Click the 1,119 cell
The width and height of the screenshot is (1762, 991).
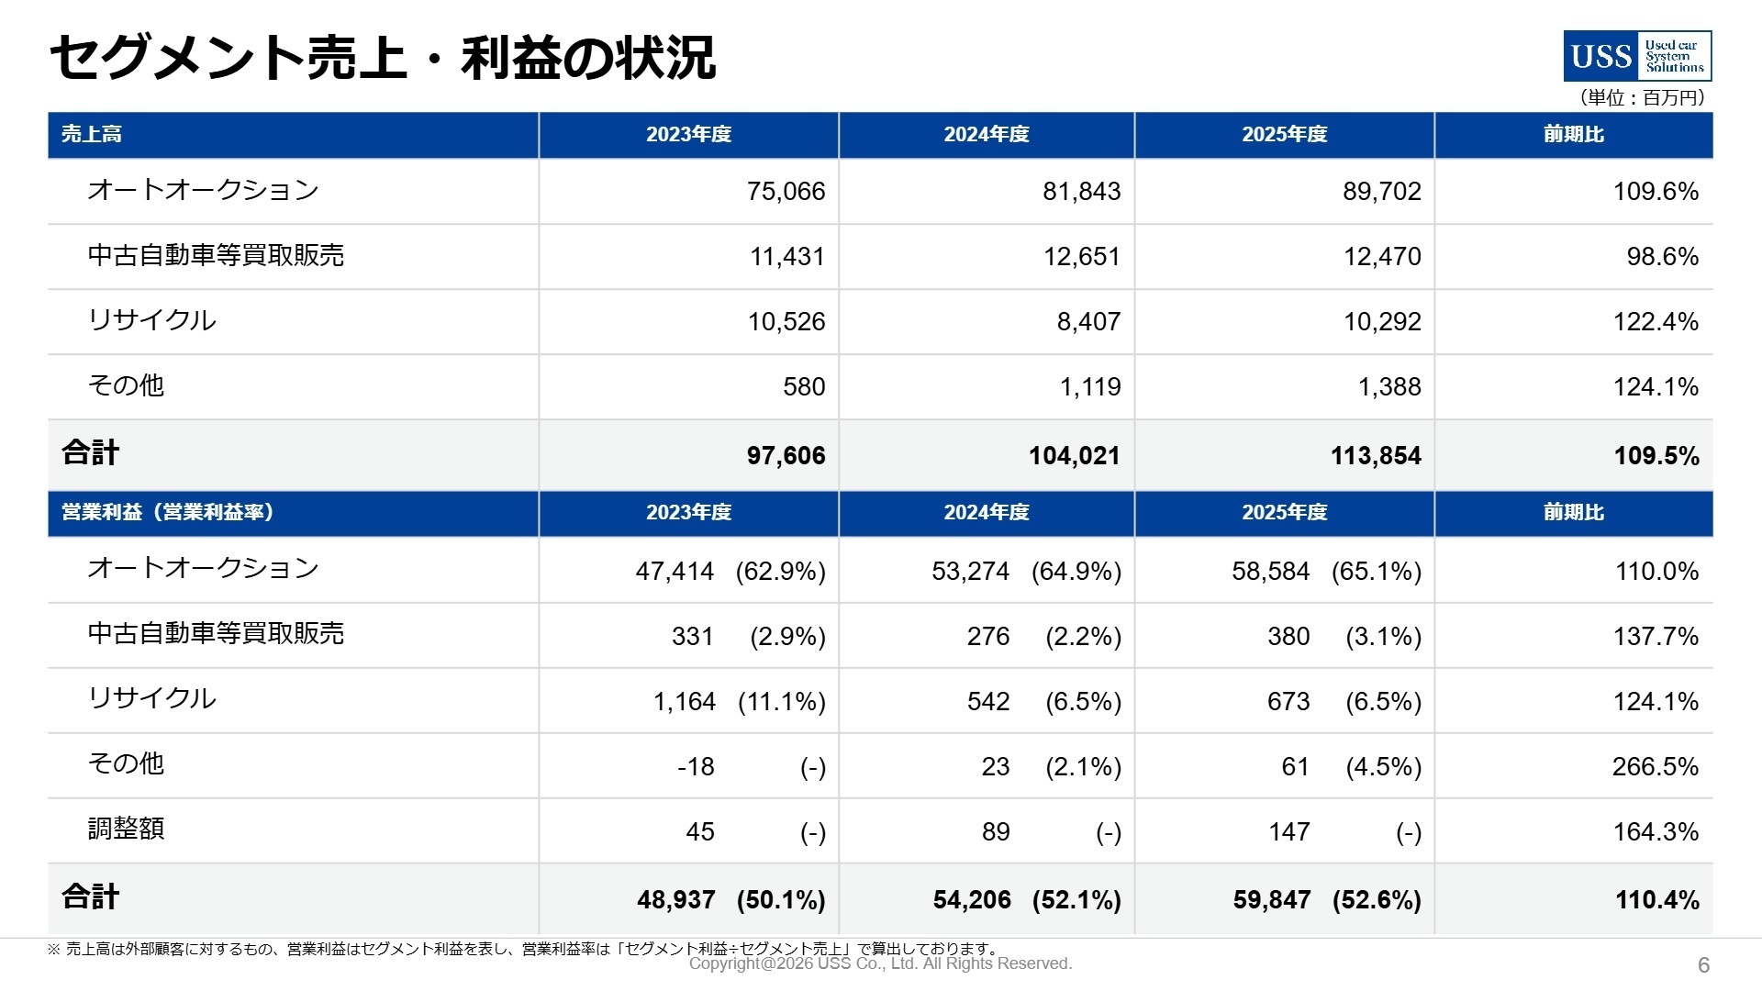(x=1090, y=386)
